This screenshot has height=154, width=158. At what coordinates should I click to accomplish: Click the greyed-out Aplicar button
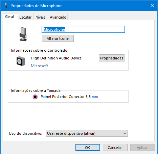click(142, 148)
